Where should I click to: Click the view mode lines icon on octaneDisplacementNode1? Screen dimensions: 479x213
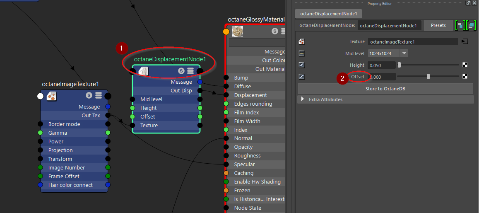[190, 71]
